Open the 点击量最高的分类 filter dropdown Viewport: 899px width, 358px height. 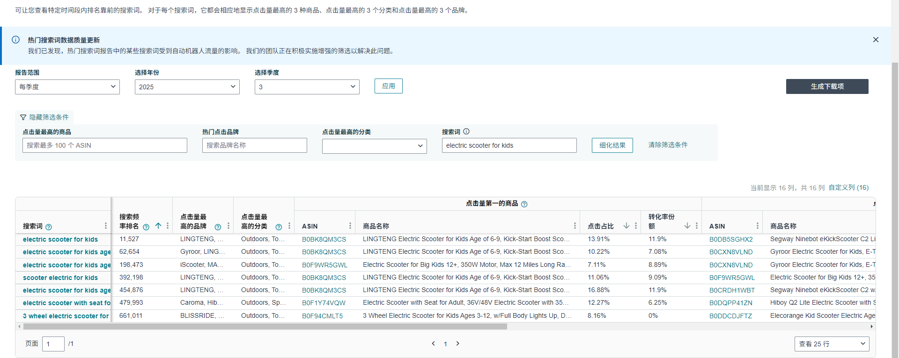pos(375,146)
